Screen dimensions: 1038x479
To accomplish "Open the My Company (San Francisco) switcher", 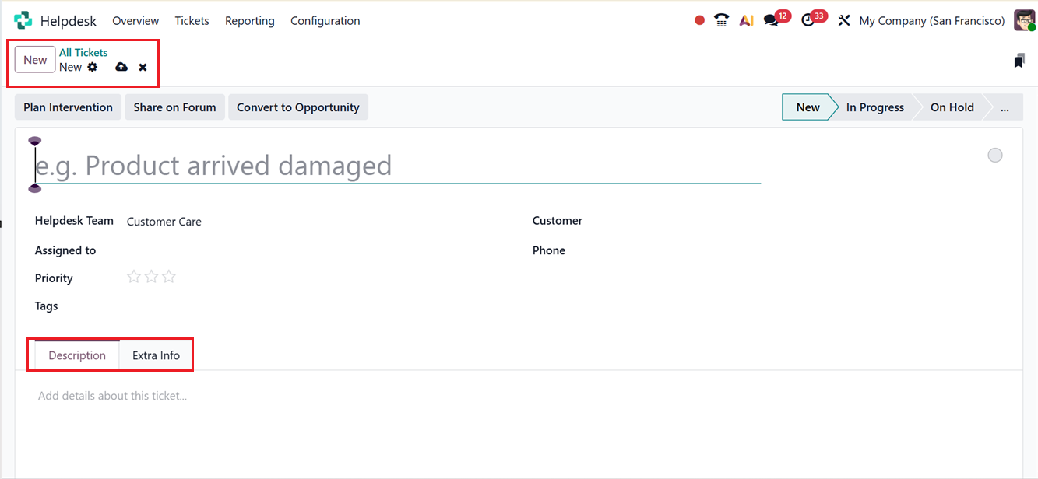I will click(x=931, y=21).
